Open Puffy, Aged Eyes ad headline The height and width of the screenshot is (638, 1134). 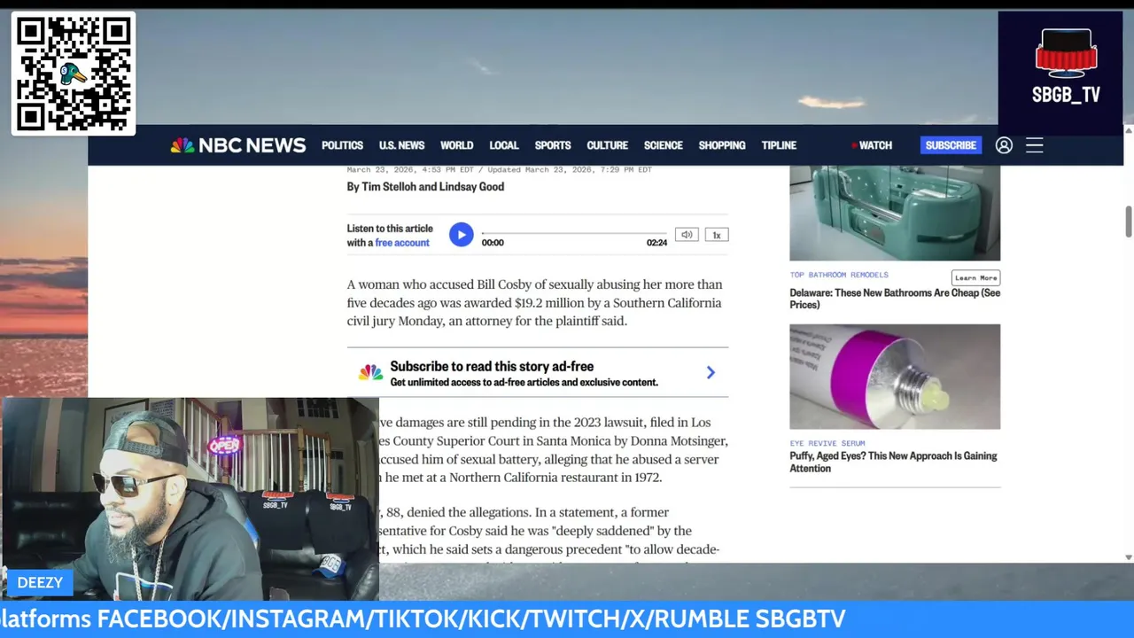pos(893,462)
